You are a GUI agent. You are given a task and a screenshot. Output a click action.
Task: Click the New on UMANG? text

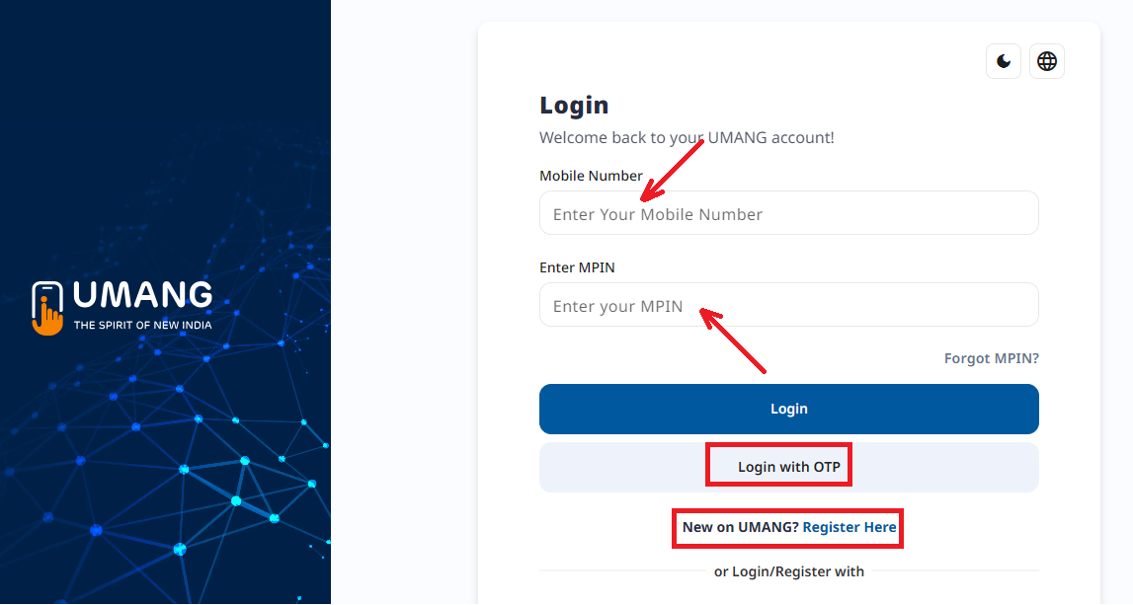[740, 527]
